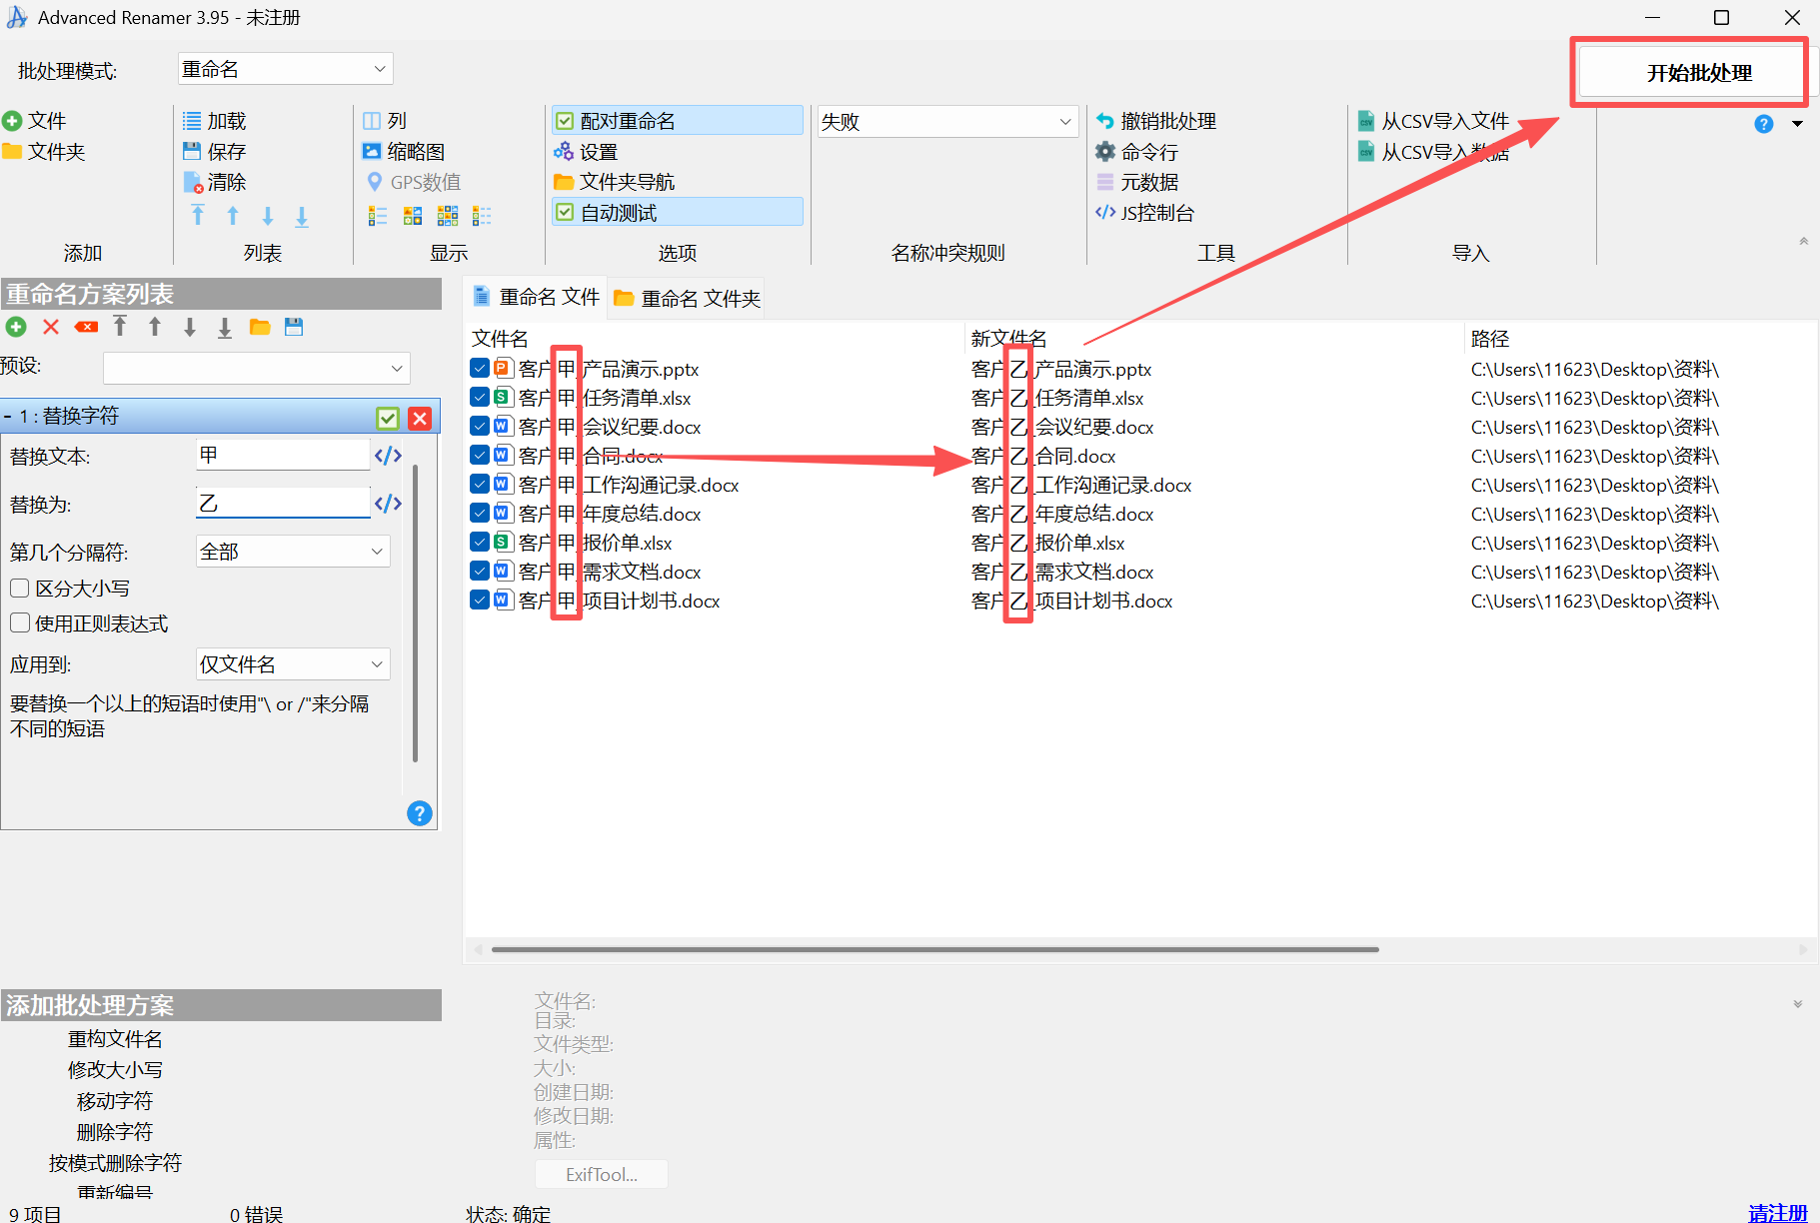The height and width of the screenshot is (1223, 1820).
Task: Click 从CSV导入文件
Action: click(1433, 121)
